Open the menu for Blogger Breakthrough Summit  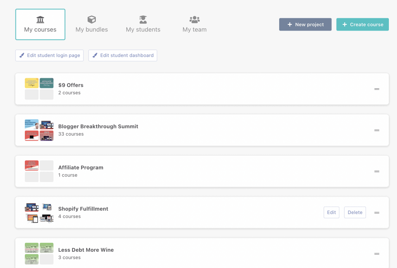376,130
